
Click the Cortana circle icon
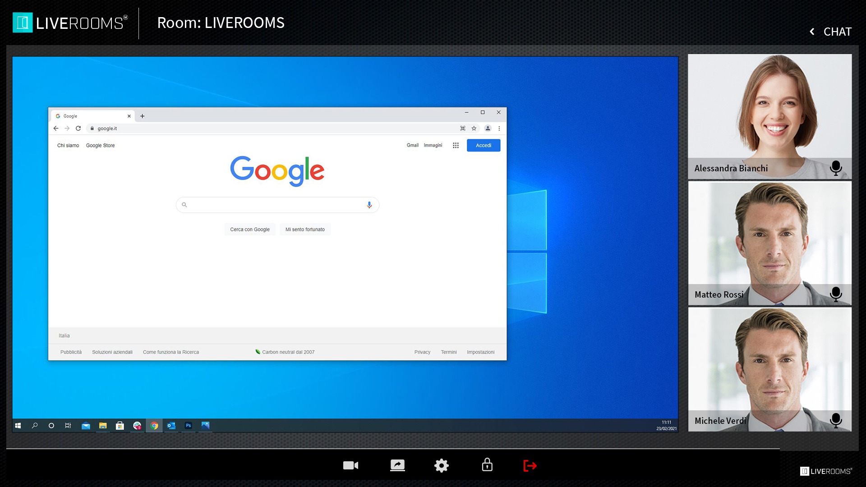(51, 426)
